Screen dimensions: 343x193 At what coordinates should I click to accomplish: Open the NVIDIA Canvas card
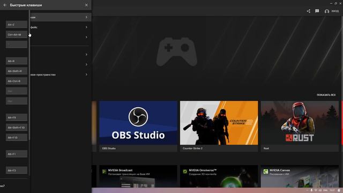coord(300,176)
